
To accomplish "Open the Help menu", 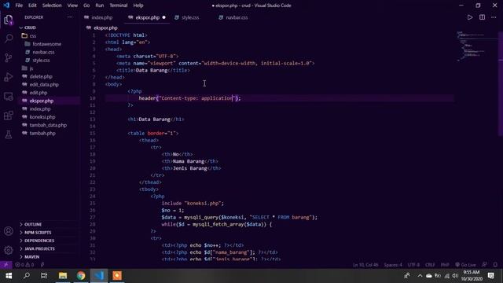I will point(138,6).
